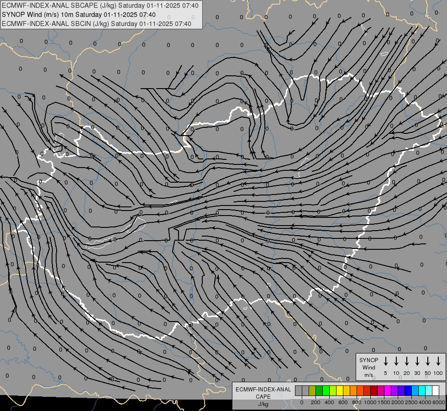This screenshot has width=447, height=411.
Task: Click the 'm/s' unit in wind legend
Action: pos(368,375)
